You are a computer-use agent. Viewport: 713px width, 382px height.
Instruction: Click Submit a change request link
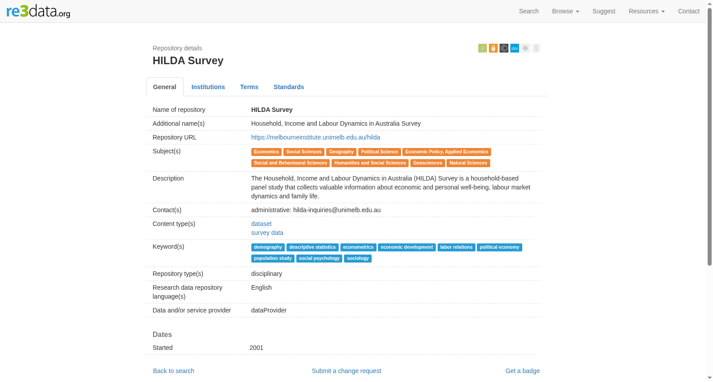(x=346, y=371)
